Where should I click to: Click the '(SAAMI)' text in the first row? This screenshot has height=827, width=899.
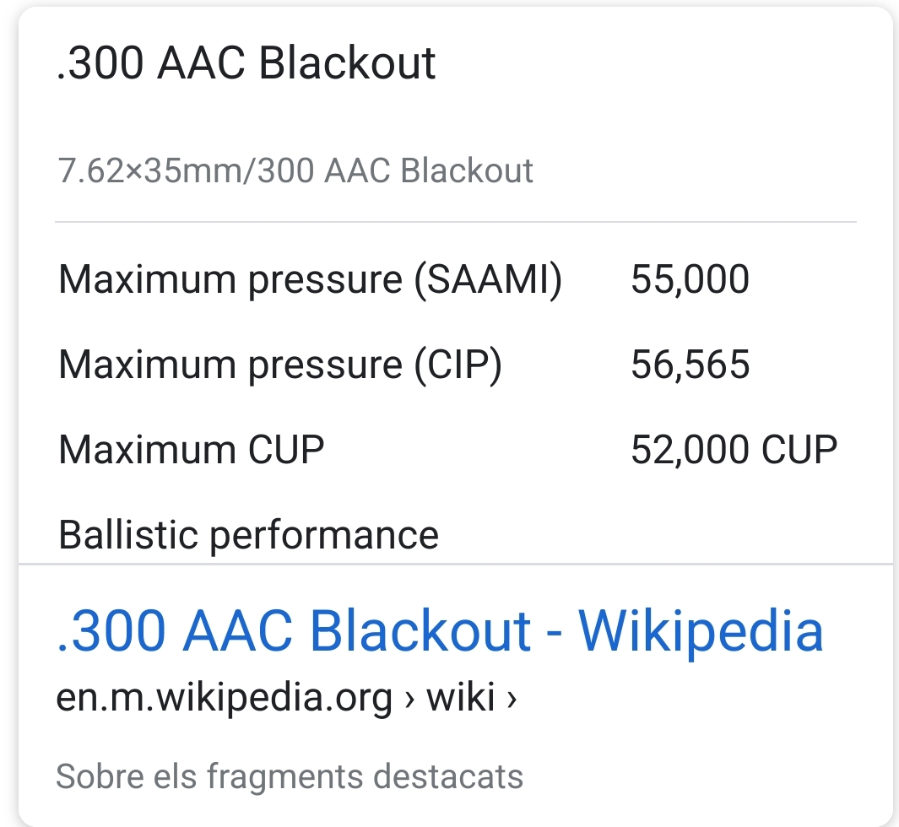pyautogui.click(x=487, y=279)
